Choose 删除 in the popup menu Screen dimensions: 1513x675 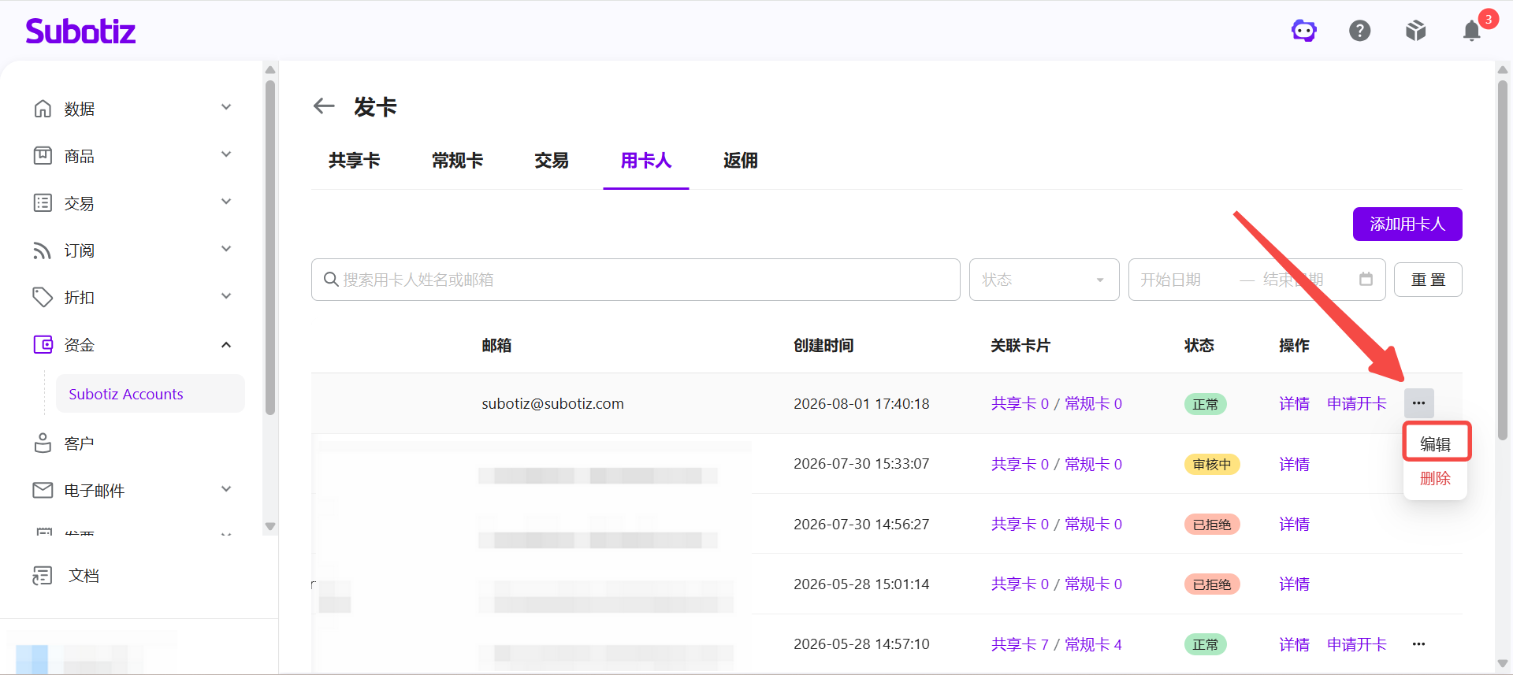(1435, 478)
